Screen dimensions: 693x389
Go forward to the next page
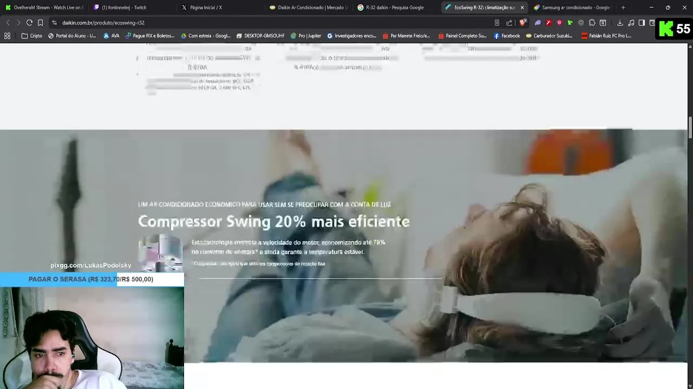(x=18, y=23)
